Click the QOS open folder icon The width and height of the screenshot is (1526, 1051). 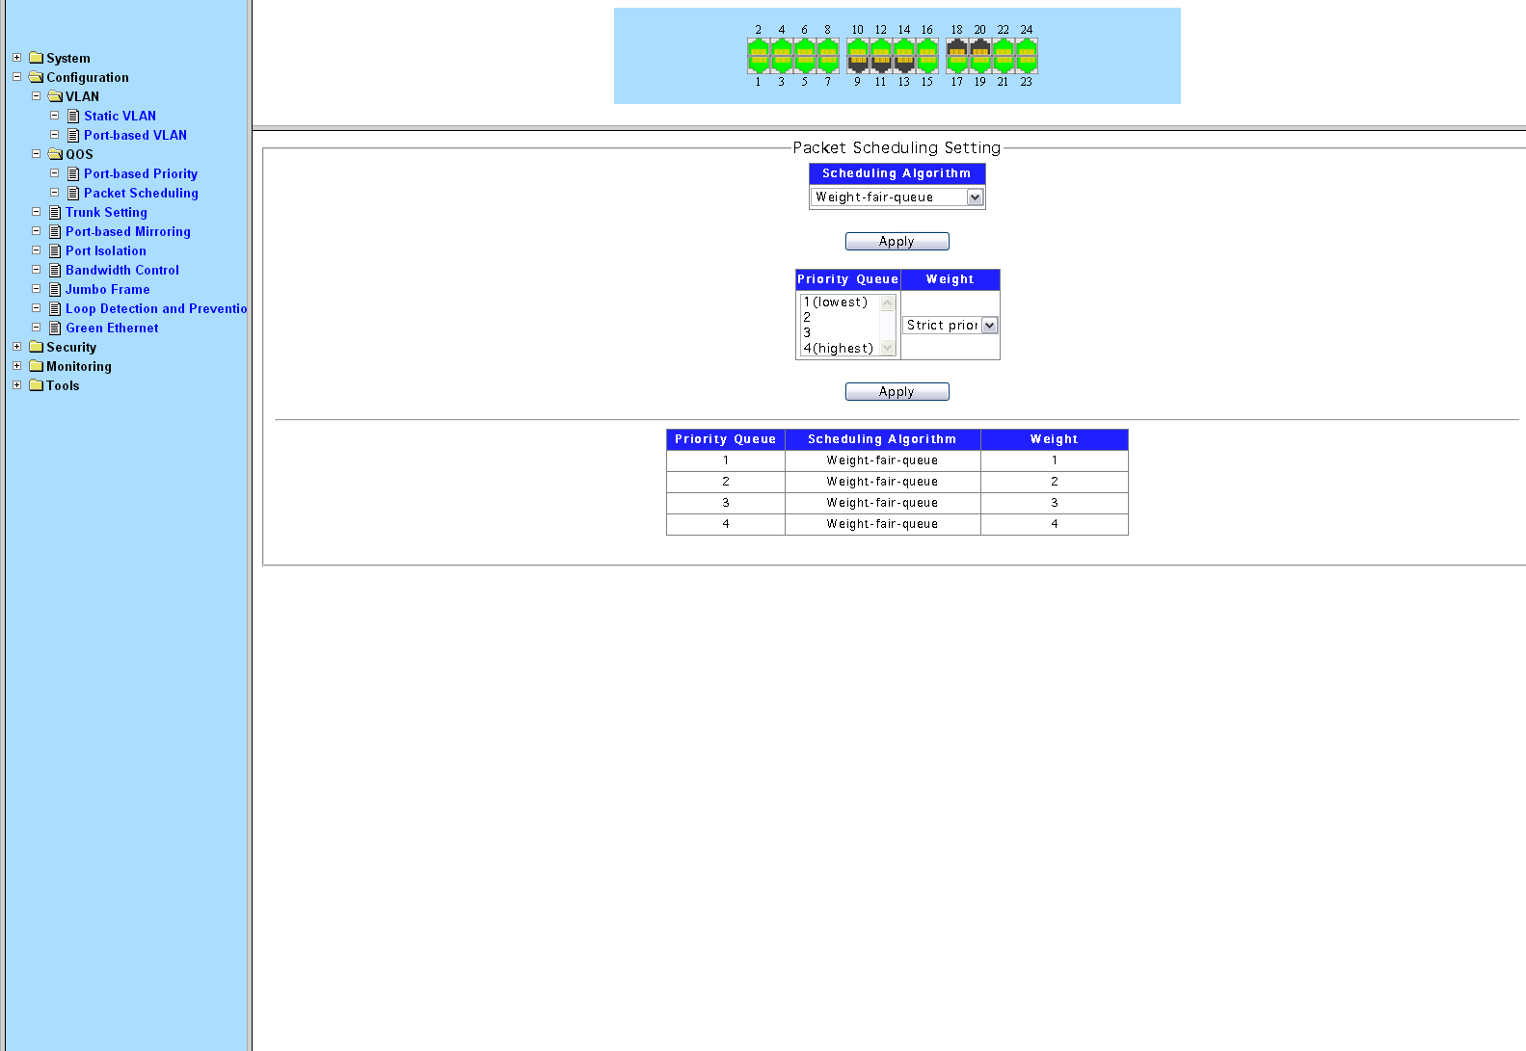pyautogui.click(x=55, y=154)
